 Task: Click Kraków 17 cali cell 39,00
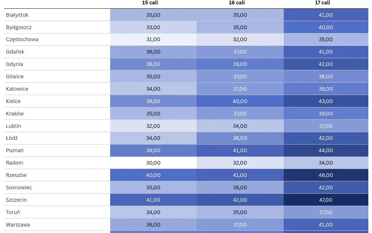326,114
